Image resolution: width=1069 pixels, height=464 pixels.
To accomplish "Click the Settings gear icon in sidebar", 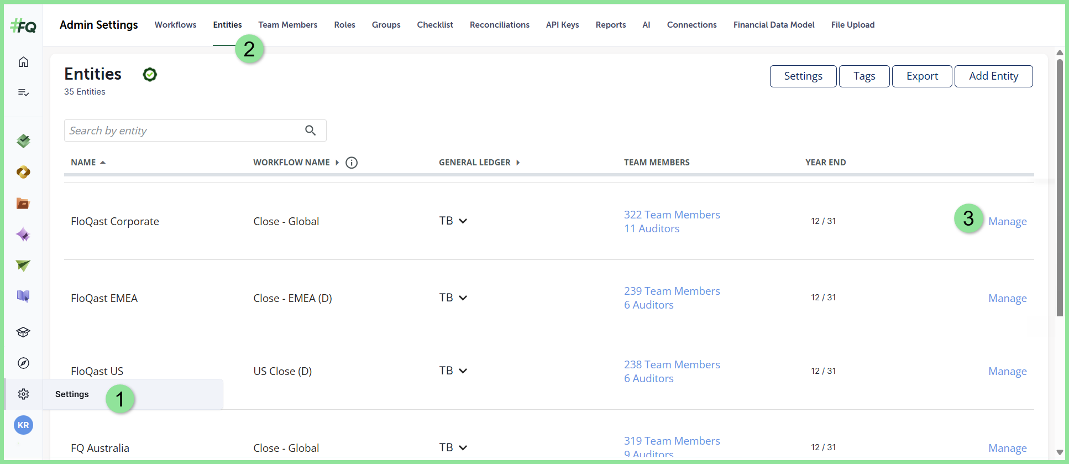I will pyautogui.click(x=23, y=394).
